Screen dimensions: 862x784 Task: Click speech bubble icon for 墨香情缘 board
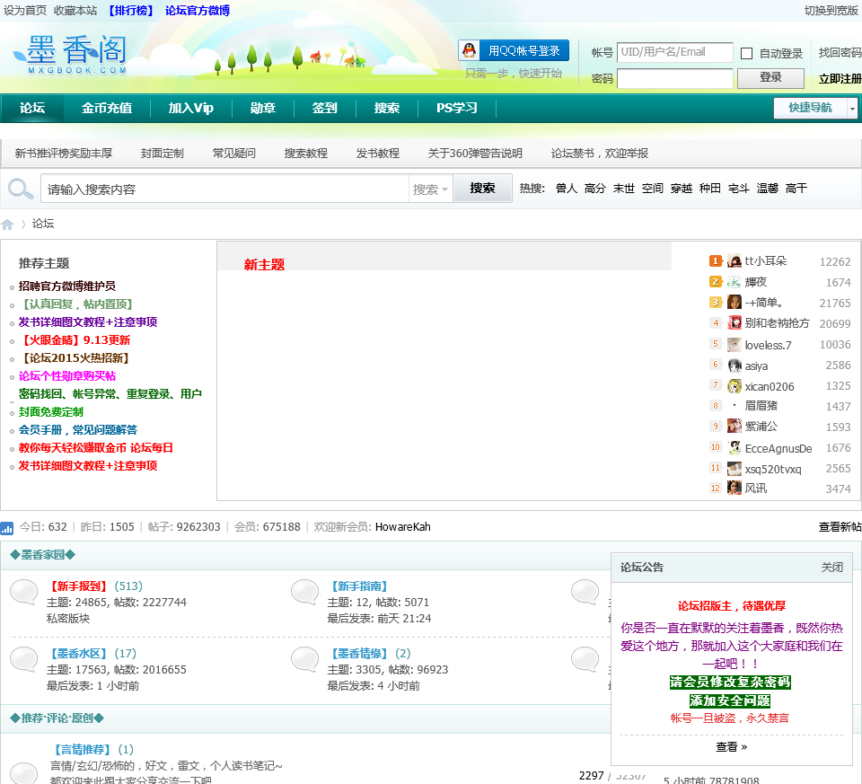pos(305,660)
